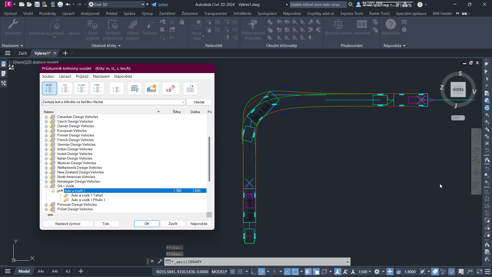Switch to the Analyzovat ribbon tab
This screenshot has width=492, height=277.
coord(90,14)
